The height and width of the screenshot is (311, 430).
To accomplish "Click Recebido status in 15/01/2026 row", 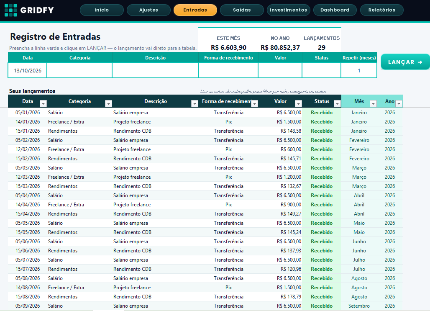I will [x=322, y=131].
